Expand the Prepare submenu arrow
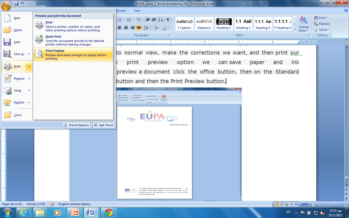349x218 pixels. pos(29,78)
